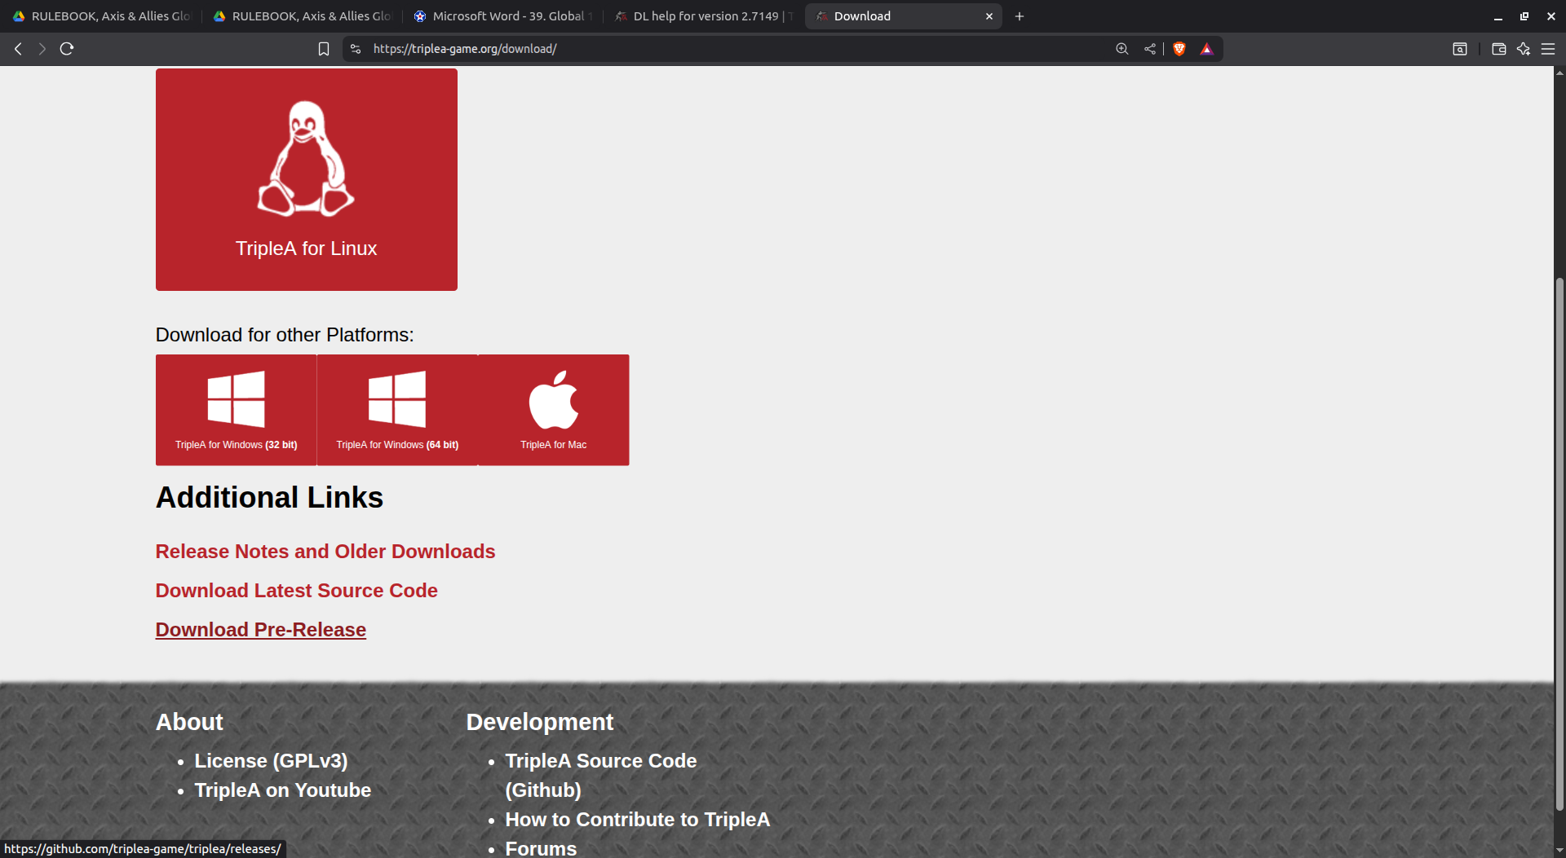
Task: Open TripleA on Youtube footer link
Action: [x=282, y=790]
